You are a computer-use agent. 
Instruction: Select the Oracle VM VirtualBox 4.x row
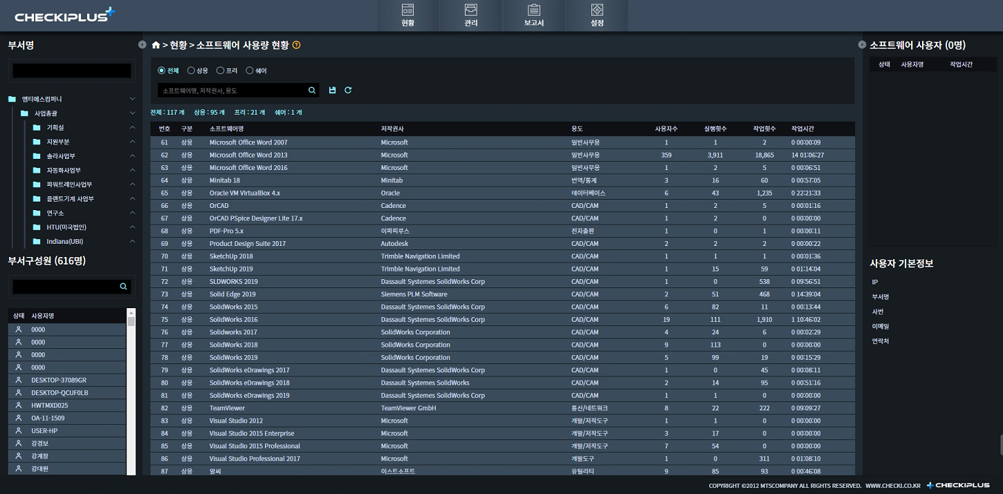click(503, 193)
